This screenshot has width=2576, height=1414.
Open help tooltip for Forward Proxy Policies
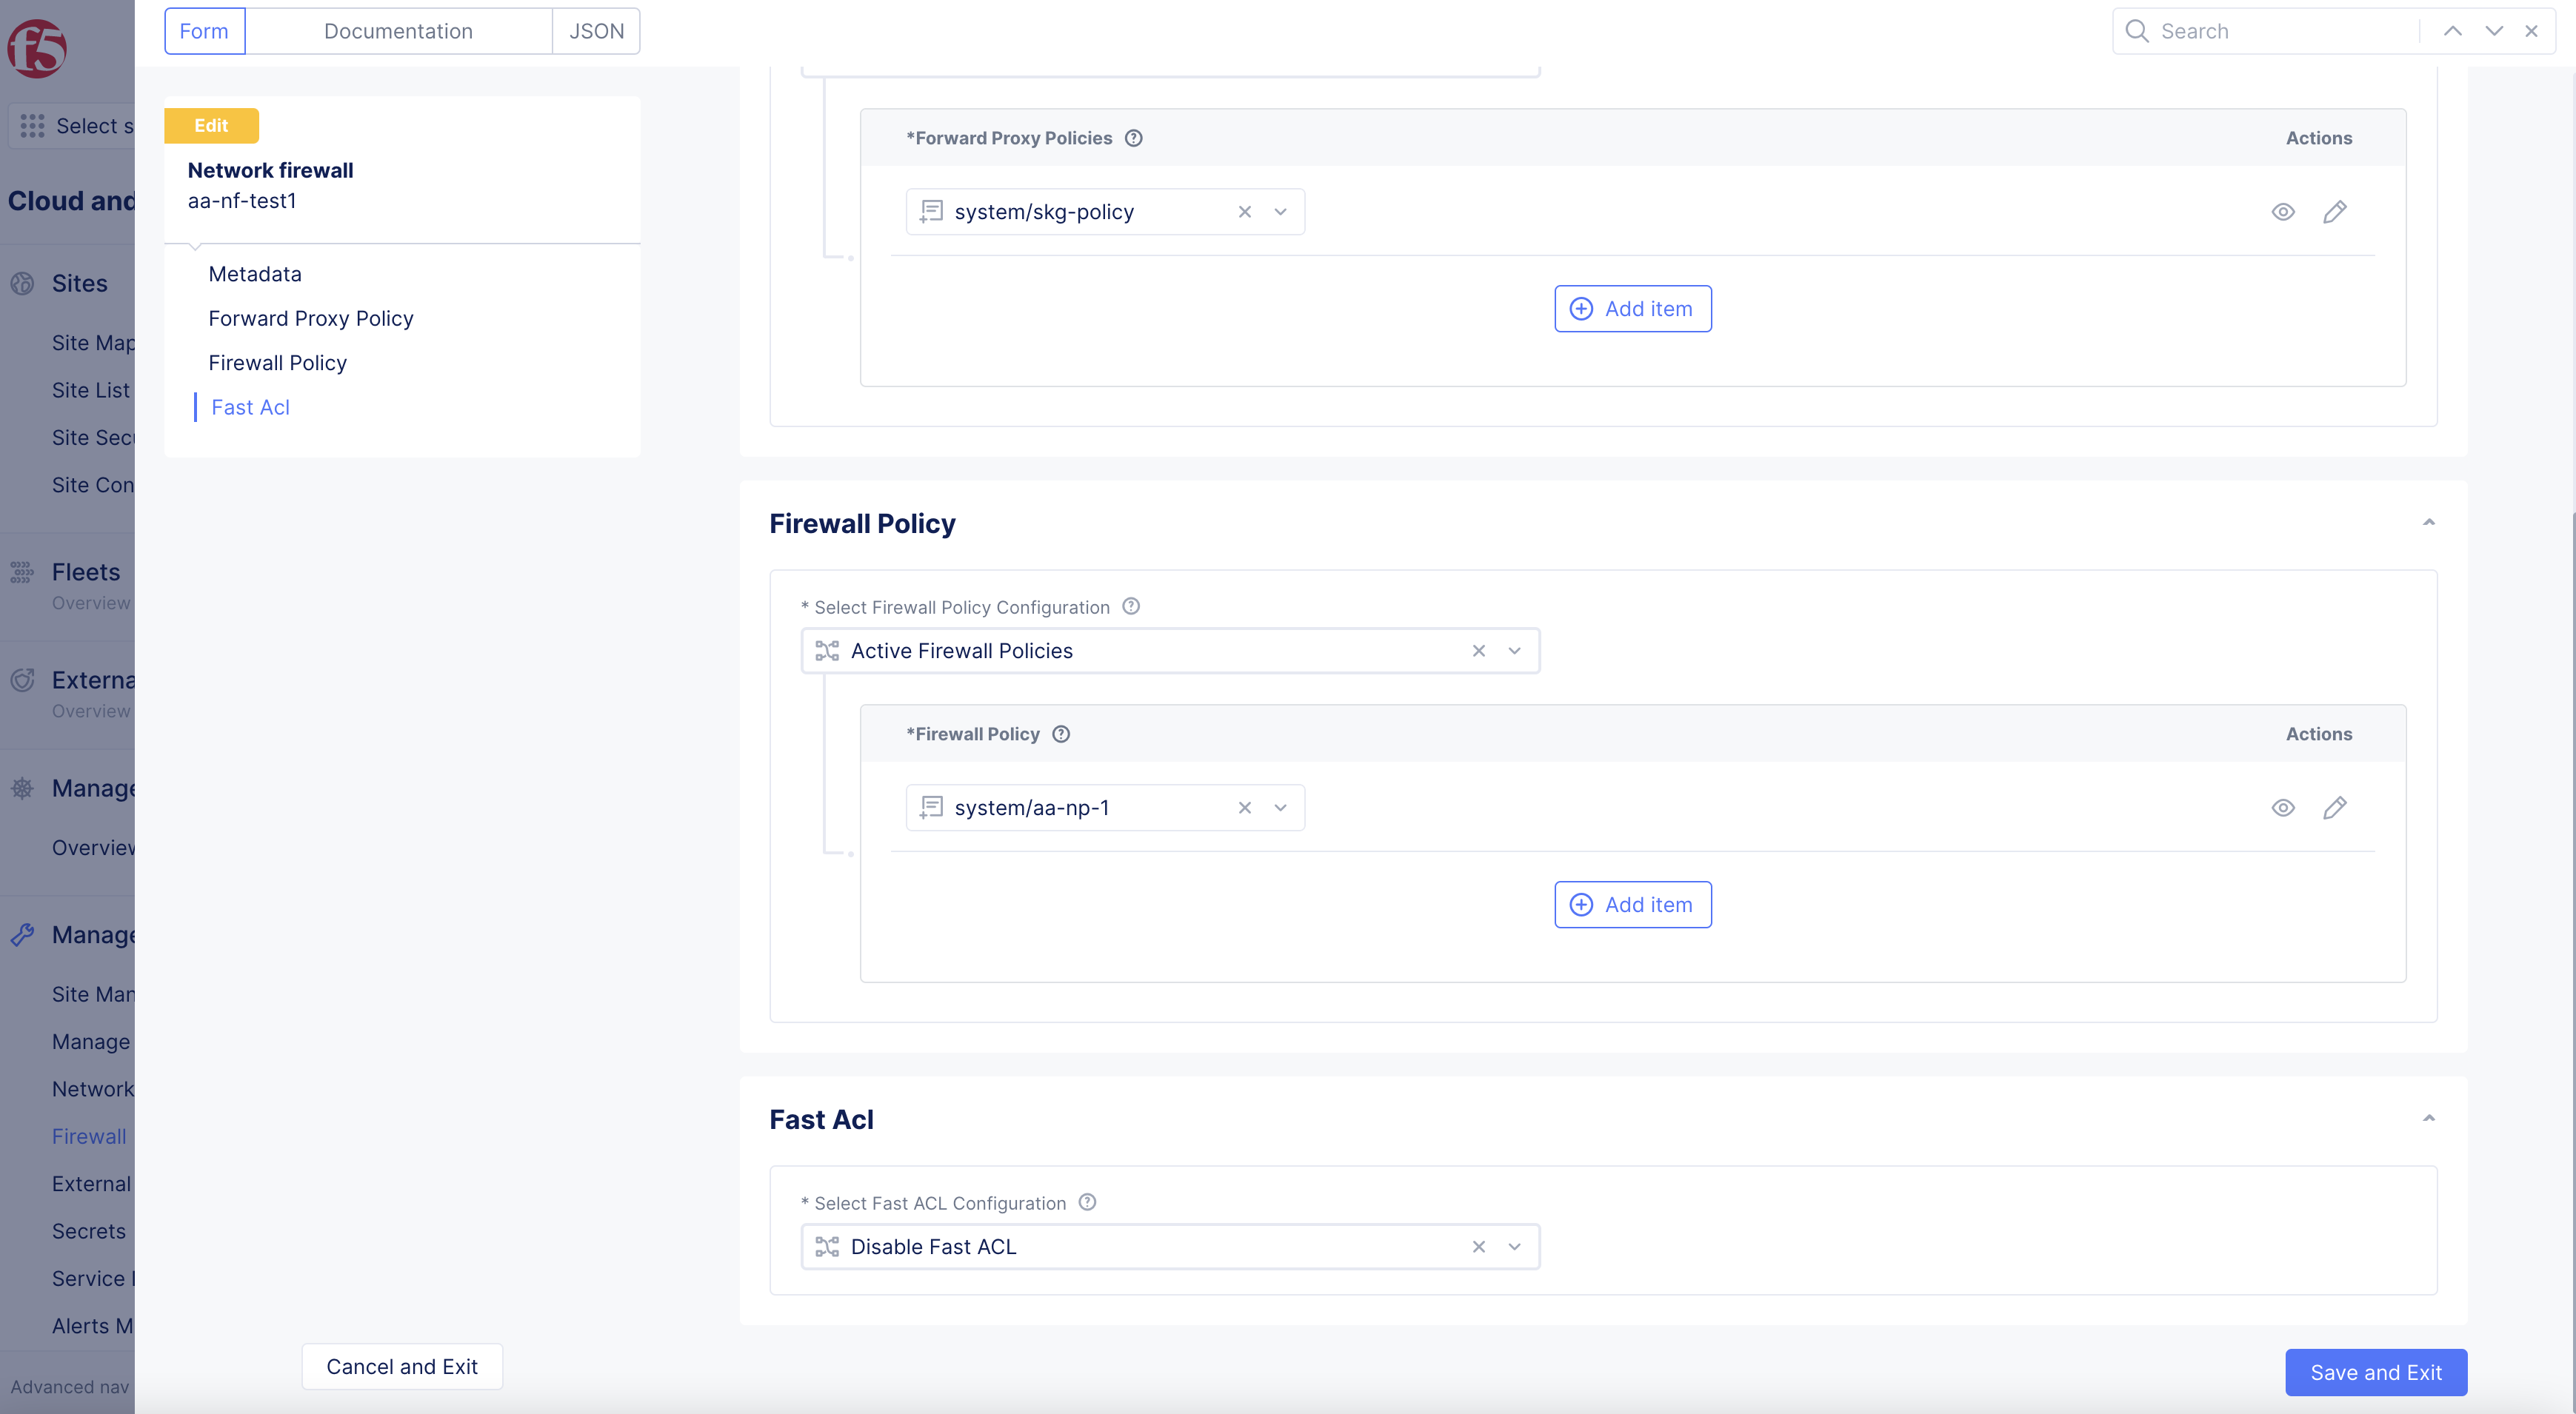tap(1133, 138)
